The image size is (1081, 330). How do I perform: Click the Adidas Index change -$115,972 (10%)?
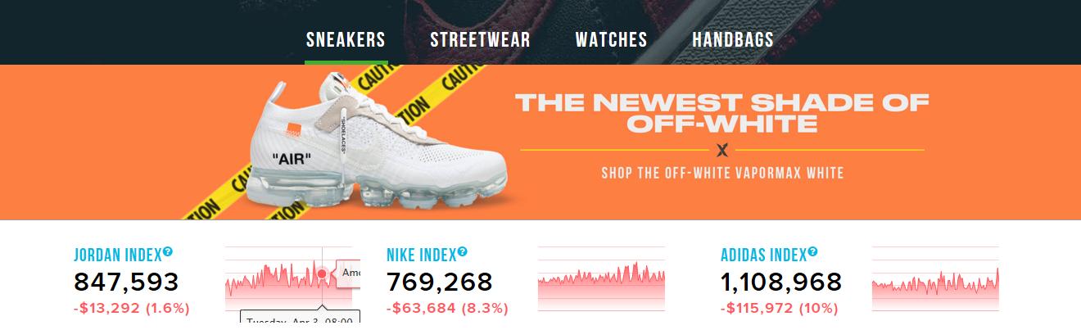(780, 309)
